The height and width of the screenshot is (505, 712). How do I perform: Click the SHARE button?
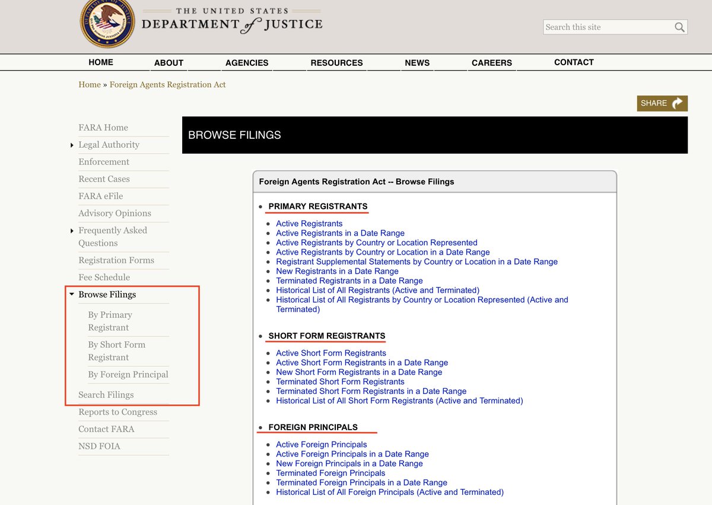click(662, 103)
